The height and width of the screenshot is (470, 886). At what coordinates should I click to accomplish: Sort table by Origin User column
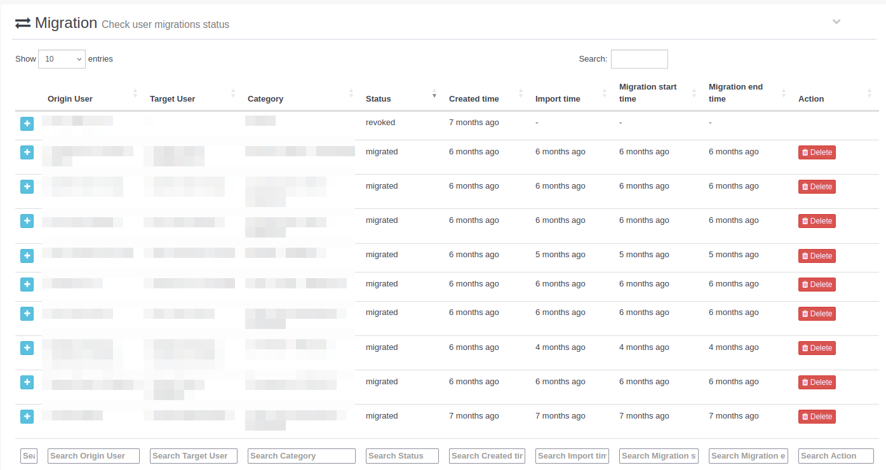point(70,98)
